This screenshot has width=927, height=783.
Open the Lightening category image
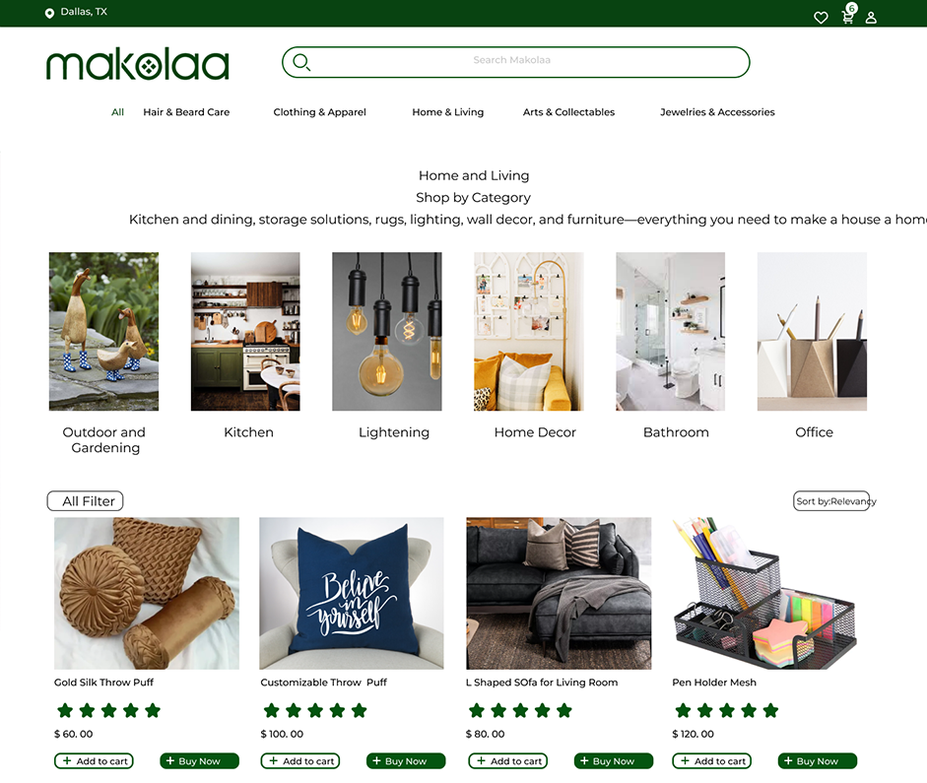coord(386,332)
